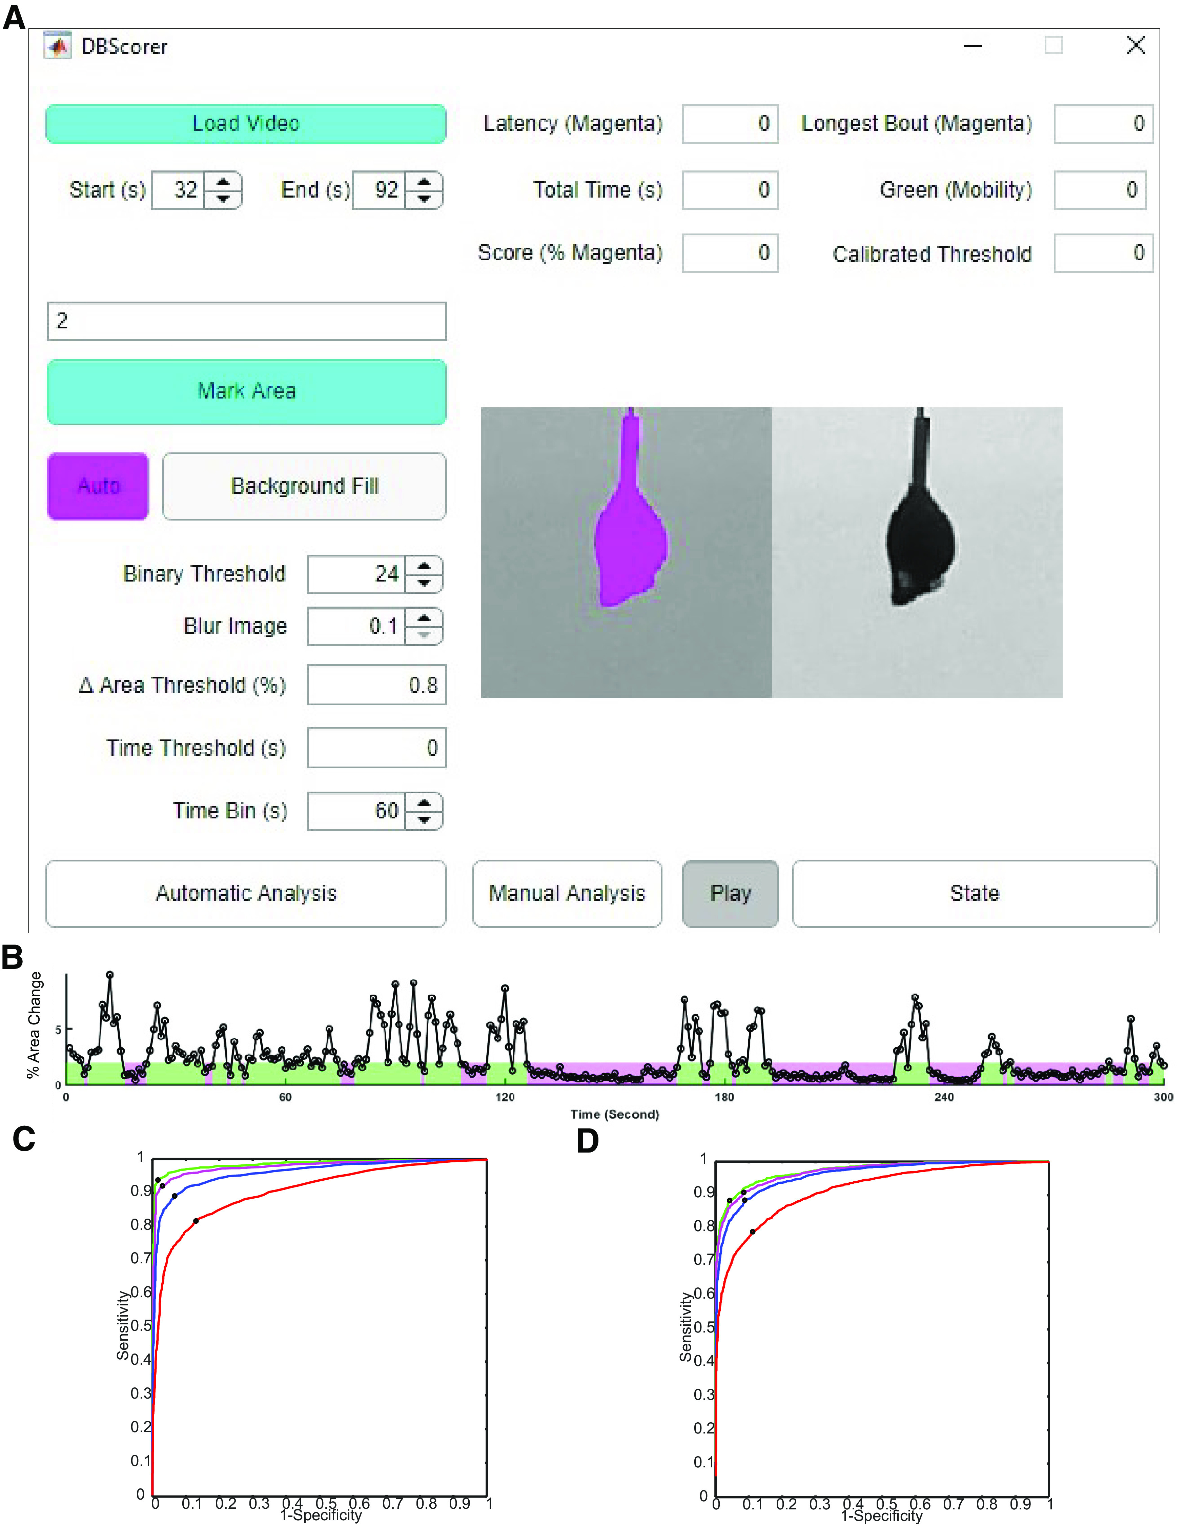Run Automatic Analysis
The width and height of the screenshot is (1186, 1526).
246,894
